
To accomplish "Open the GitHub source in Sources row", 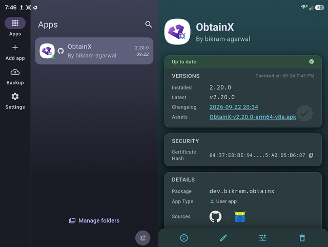I will pos(215,216).
